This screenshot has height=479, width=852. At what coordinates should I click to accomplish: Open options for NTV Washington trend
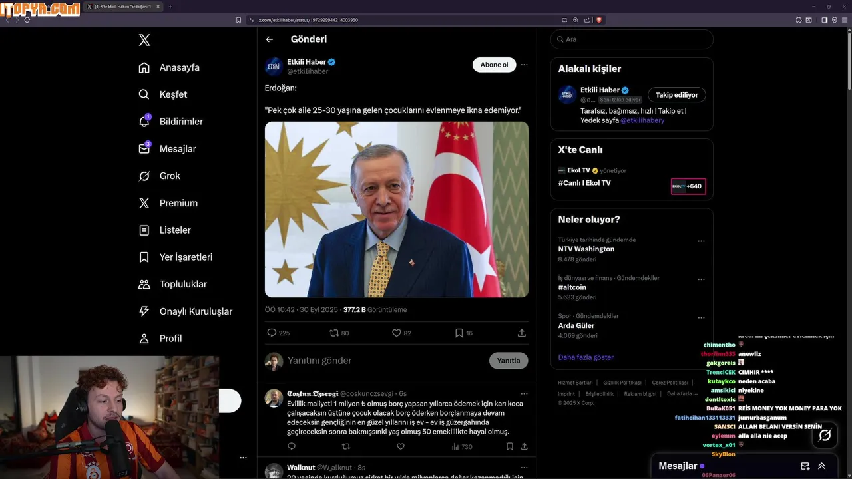701,241
